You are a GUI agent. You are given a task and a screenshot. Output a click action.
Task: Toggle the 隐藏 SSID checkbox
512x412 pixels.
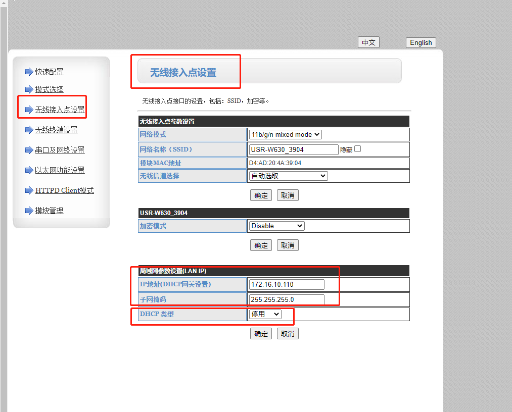tap(358, 149)
